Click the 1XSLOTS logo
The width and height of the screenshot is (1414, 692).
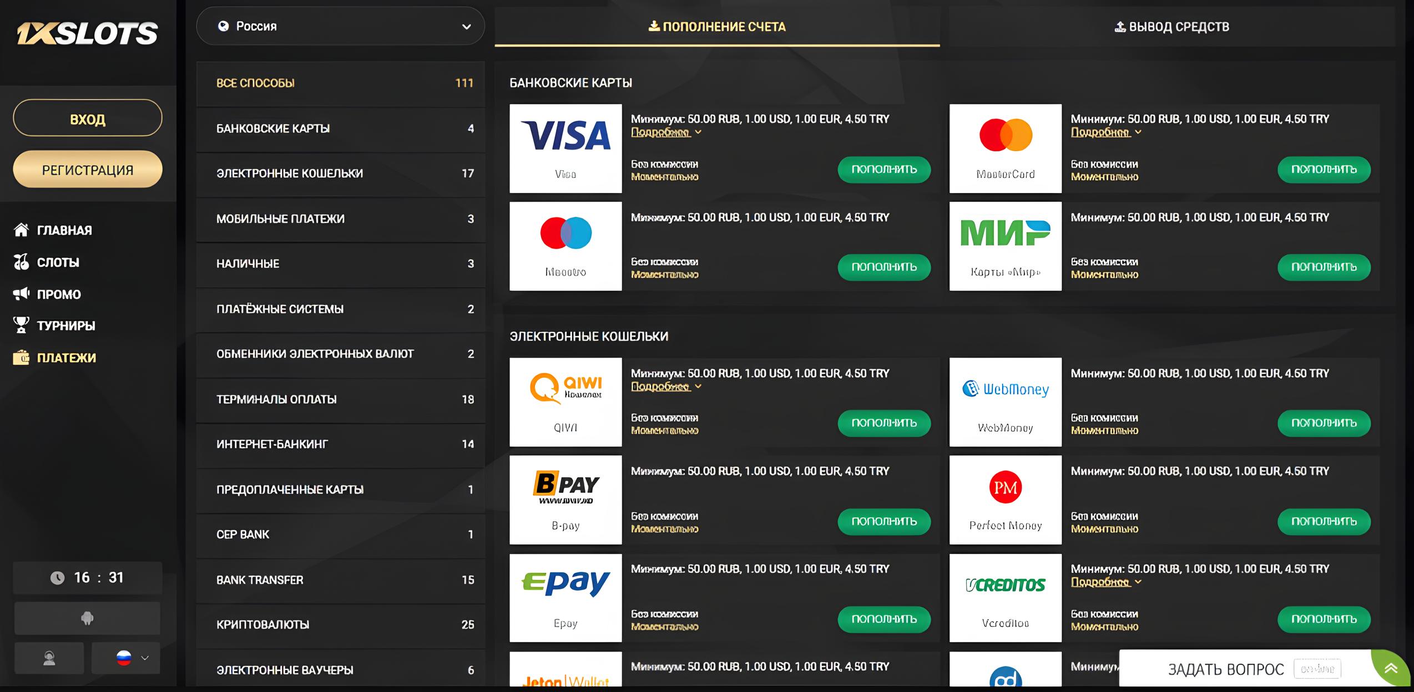[87, 33]
